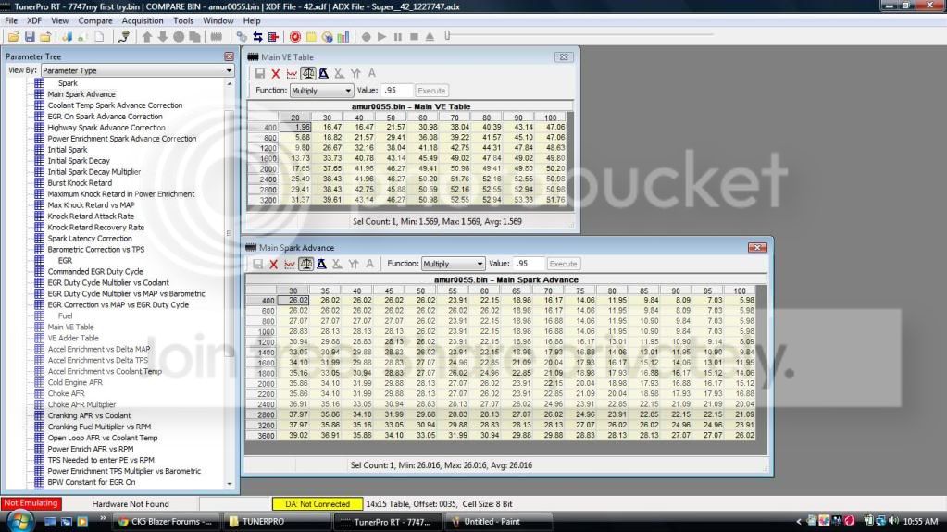Toggle compare scales icon in Main Spark Advance
The image size is (947, 532).
(305, 264)
